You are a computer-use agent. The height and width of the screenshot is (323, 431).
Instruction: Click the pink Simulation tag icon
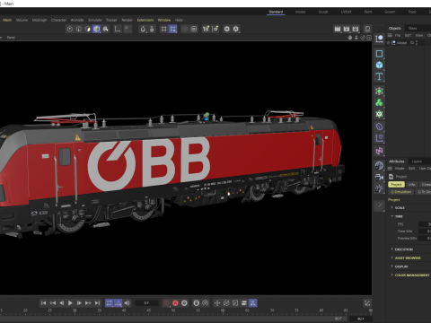(x=379, y=151)
